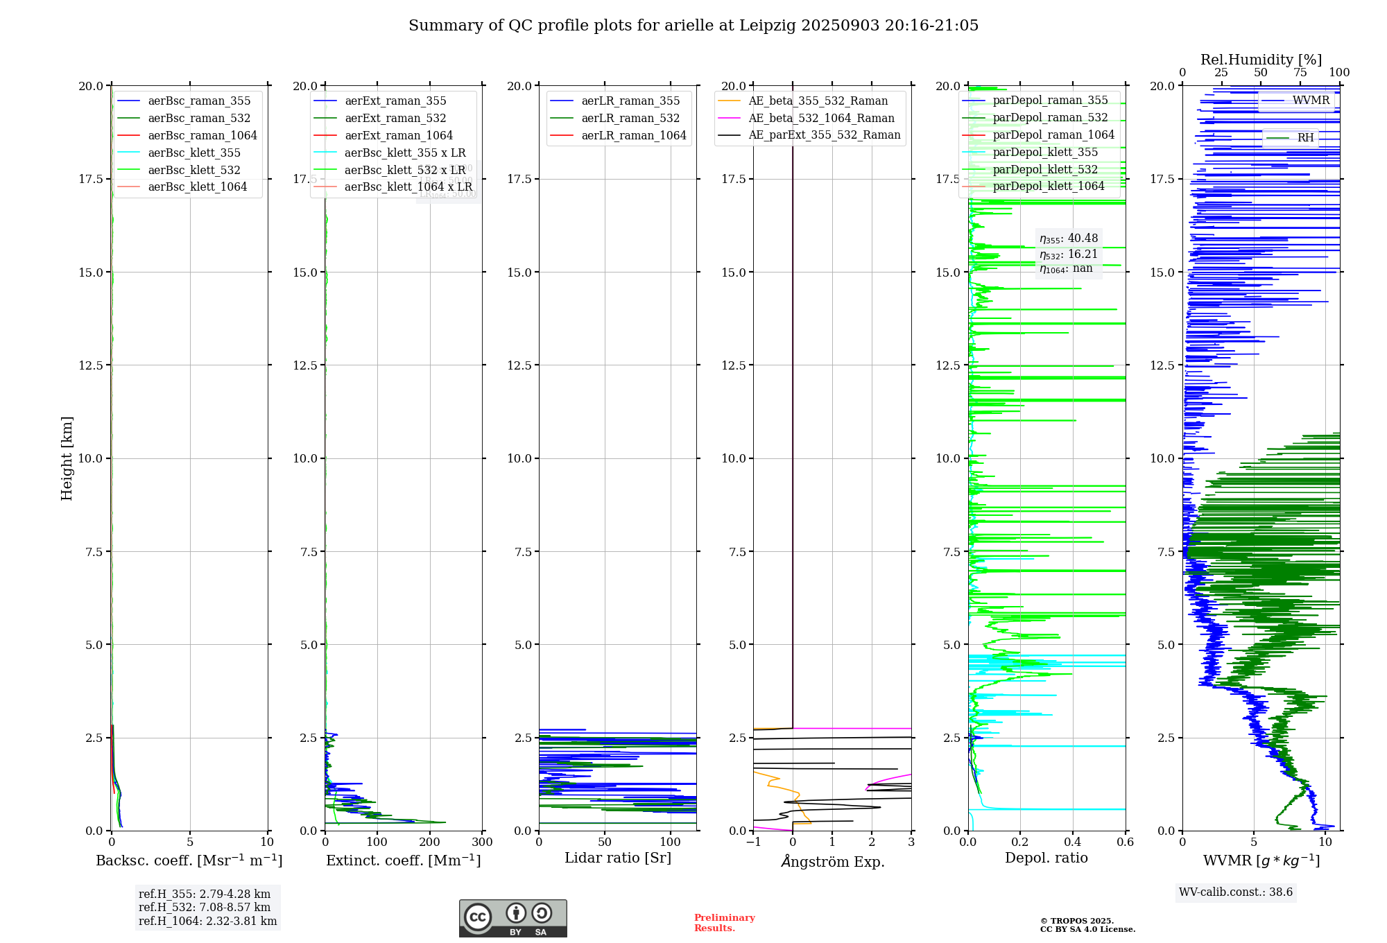Select aerBsc_klett_1064 legend entry
Screen dimensions: 1387x943
pyautogui.click(x=197, y=187)
